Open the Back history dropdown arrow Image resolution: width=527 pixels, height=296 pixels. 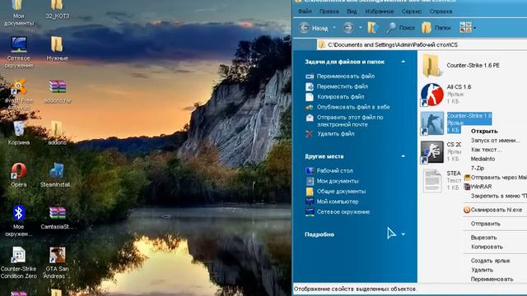[x=334, y=28]
